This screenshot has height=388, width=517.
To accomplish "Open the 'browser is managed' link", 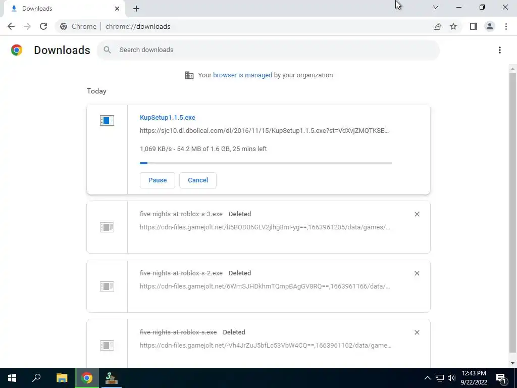I will (243, 75).
